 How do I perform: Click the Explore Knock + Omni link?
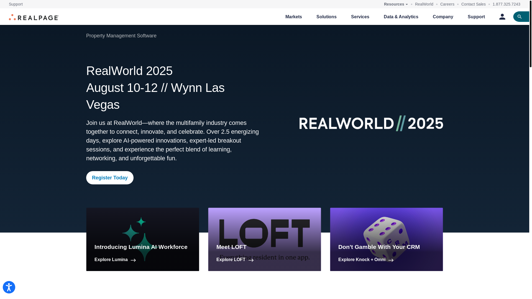point(362,260)
